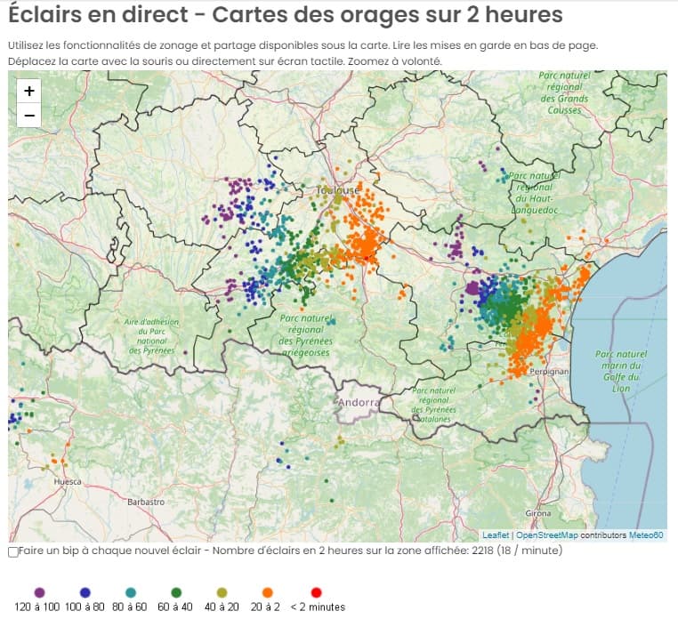Click the green 60 à 40 legend dot
Viewport: 678px width, 619px height.
[x=177, y=592]
